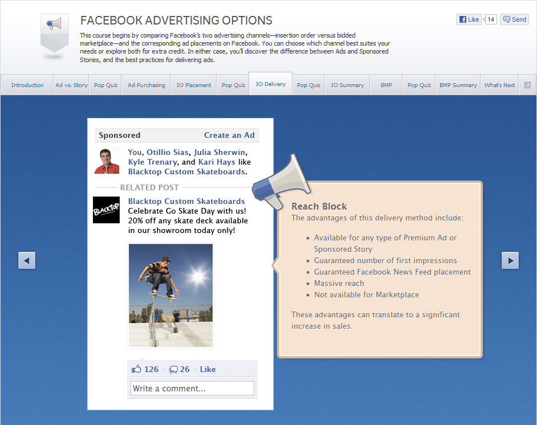537x425 pixels.
Task: Open the Pop Quiz tab after BMP
Action: 419,85
